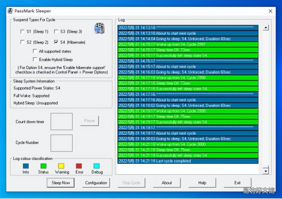282x199 pixels.
Task: Select the 14:21:18 'Successfully left sleep state S4' line
Action: (188, 155)
